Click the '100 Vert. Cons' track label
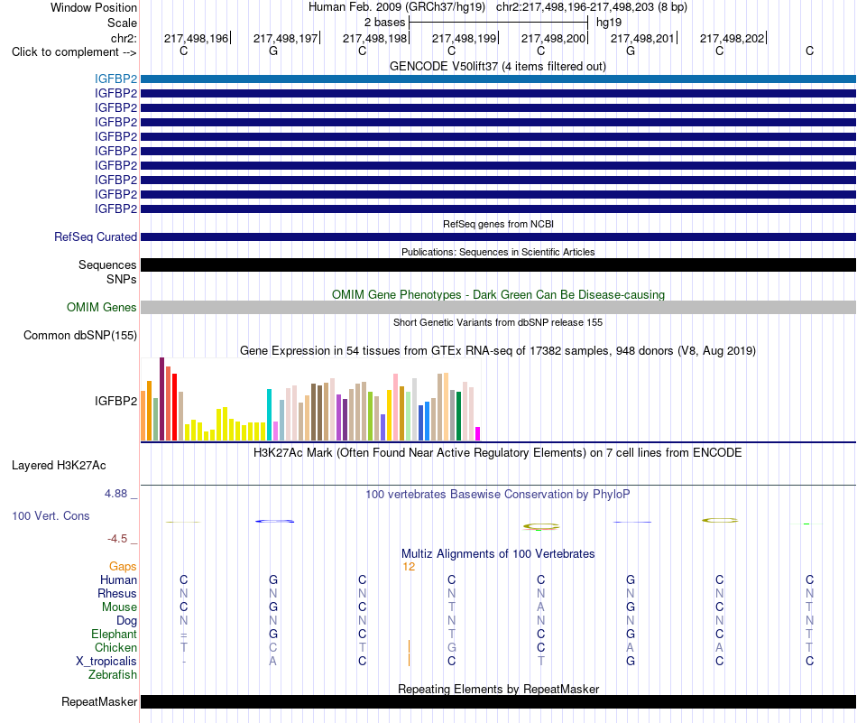857x723 pixels. [51, 515]
